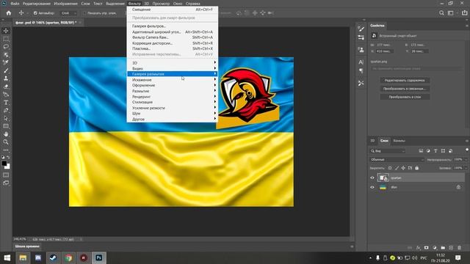Click Преобразовать в связанные button
This screenshot has width=470, height=264.
[x=405, y=89]
